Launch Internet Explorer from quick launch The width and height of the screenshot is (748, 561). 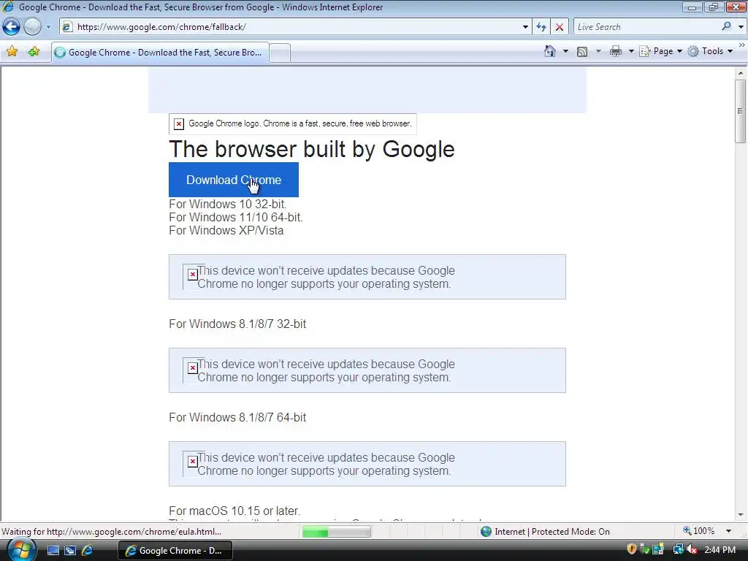tap(88, 551)
